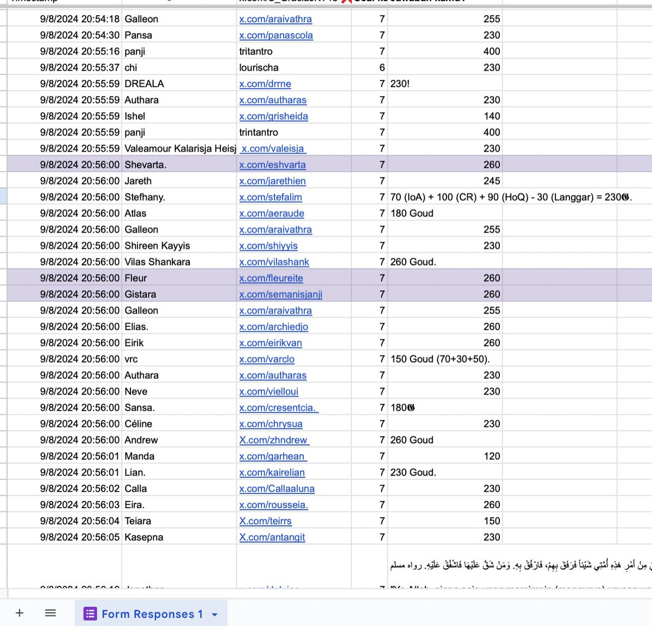Select the name cell 'Teiara'
652x626 pixels.
click(x=179, y=521)
